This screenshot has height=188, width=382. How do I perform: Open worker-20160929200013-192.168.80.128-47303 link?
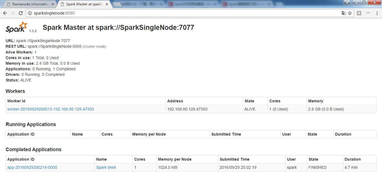pyautogui.click(x=51, y=109)
